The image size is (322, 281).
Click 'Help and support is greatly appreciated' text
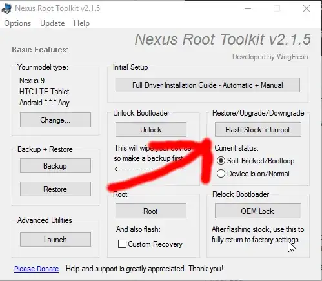tap(125, 269)
